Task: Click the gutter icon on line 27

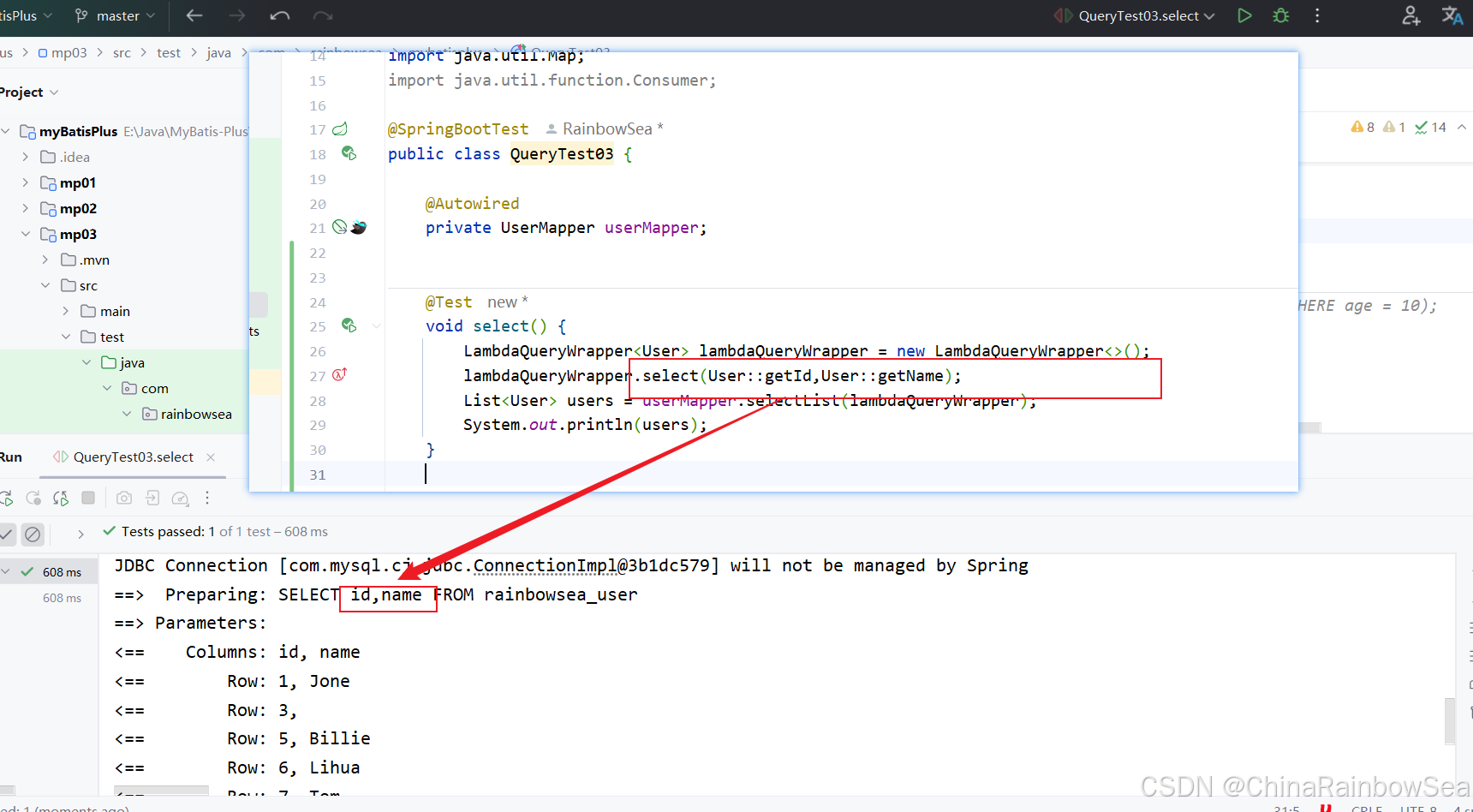Action: click(339, 374)
